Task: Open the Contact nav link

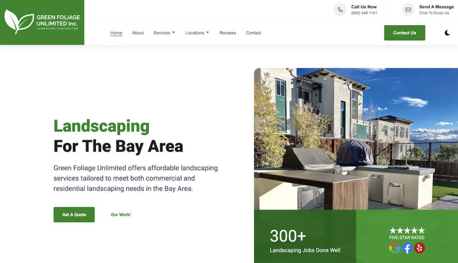Action: [254, 33]
